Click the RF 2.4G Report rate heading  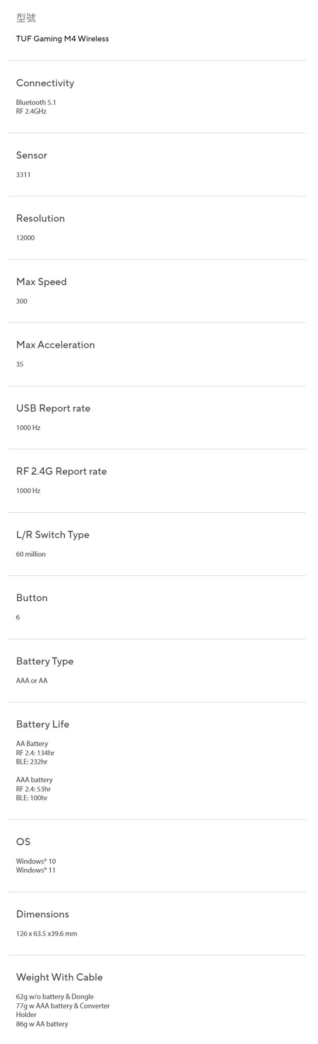coord(61,472)
